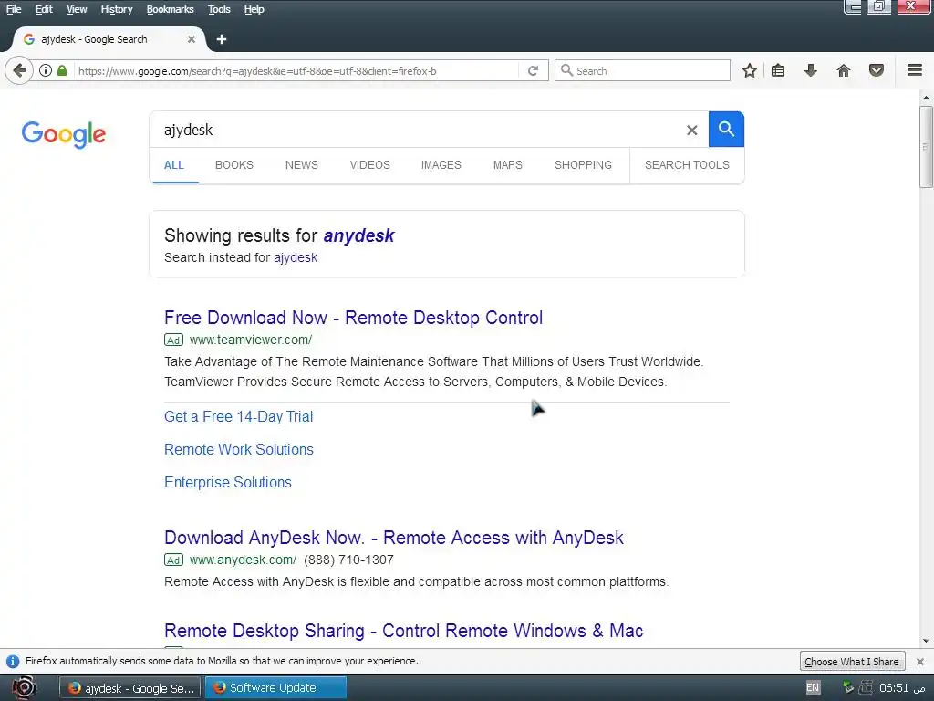
Task: Click the URL address bar
Action: [x=296, y=71]
